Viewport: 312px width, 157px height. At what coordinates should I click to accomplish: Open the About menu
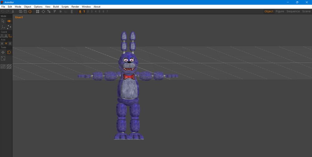tap(97, 7)
